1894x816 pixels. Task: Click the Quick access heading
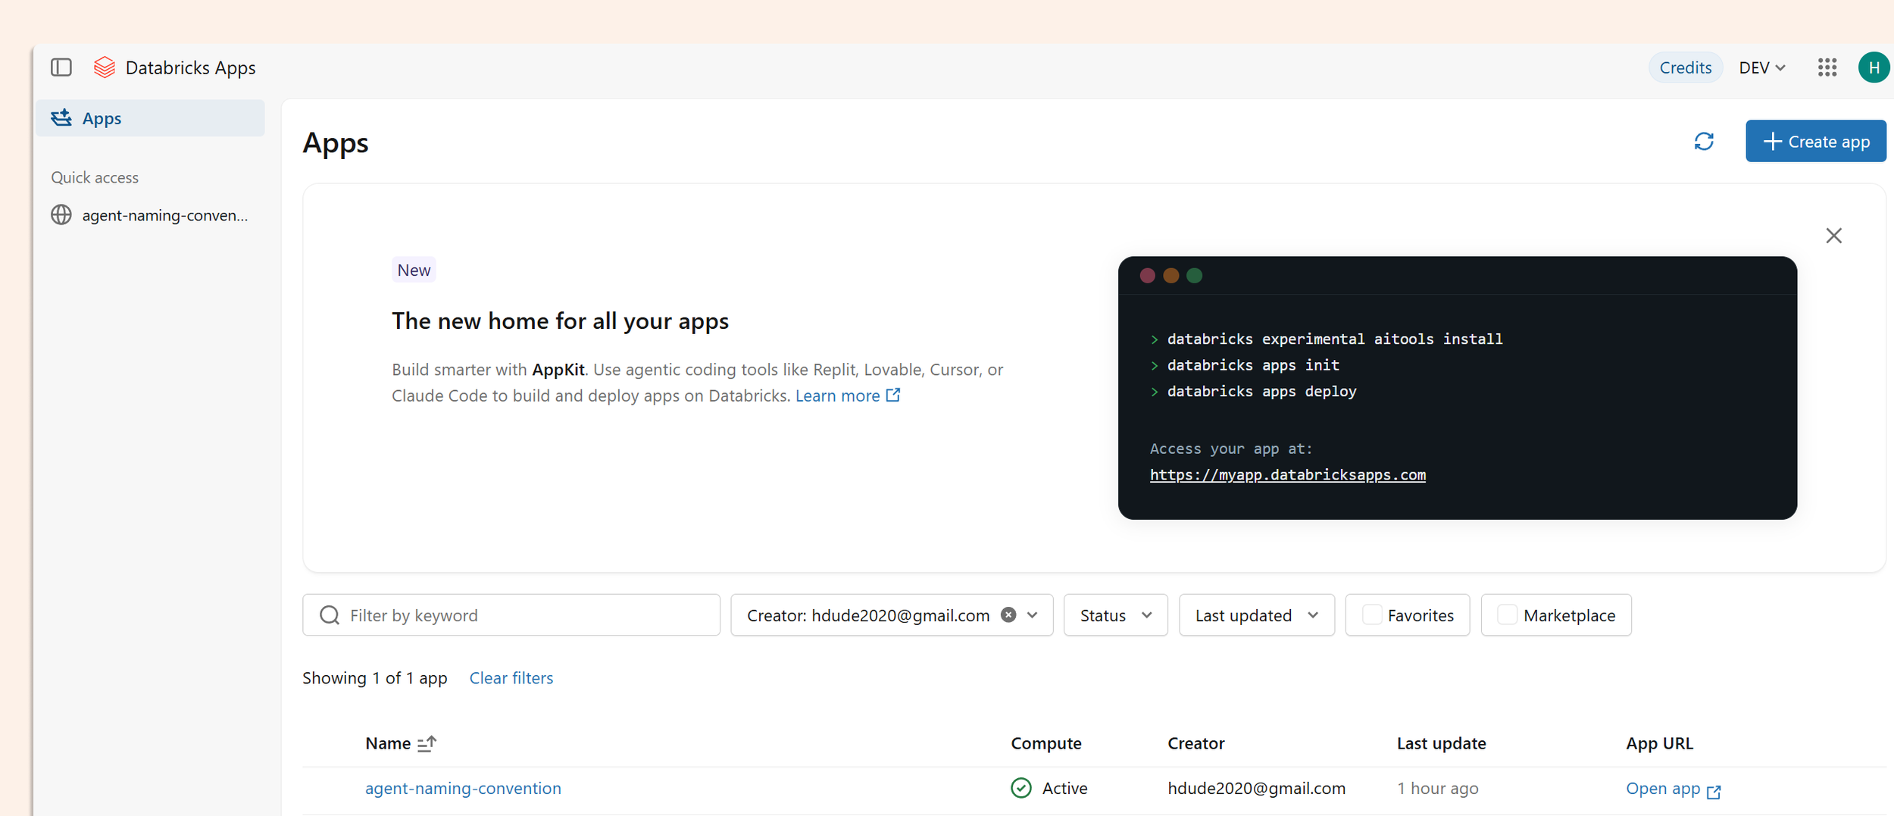point(95,177)
